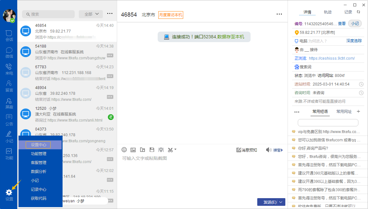Open the 来电 incoming calls panel
Image resolution: width=368 pixels, height=209 pixels.
coord(9,70)
